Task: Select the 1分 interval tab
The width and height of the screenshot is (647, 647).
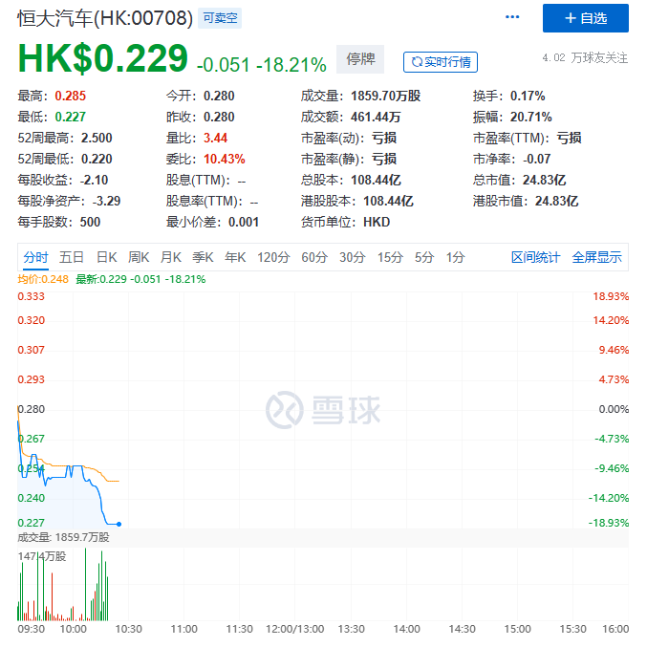Action: point(455,257)
